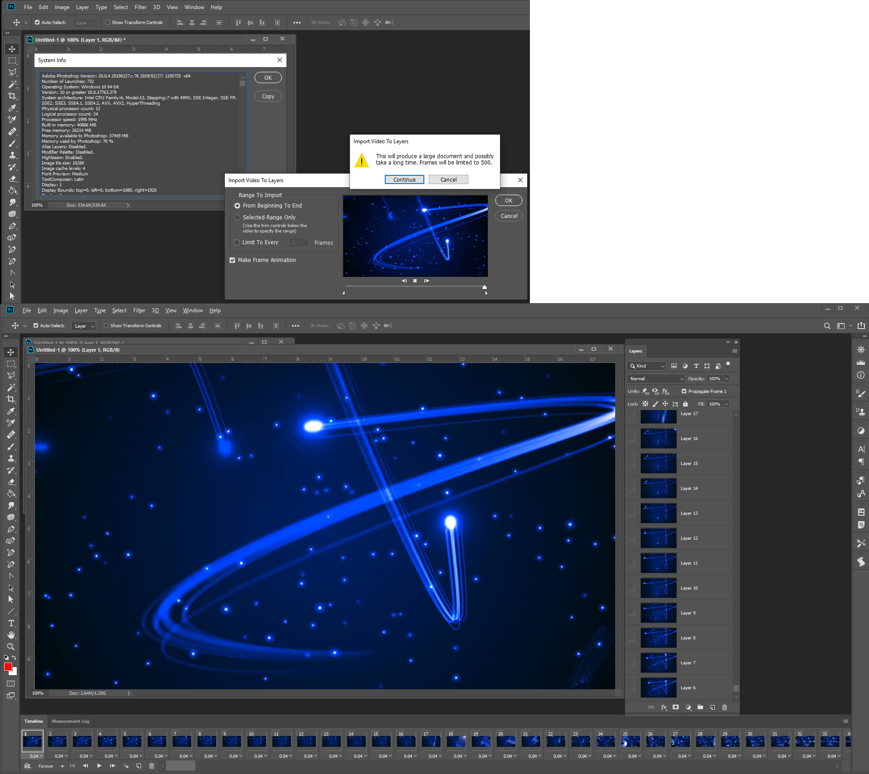Choose Selected Range Only
Viewport: 869px width, 774px height.
click(237, 217)
